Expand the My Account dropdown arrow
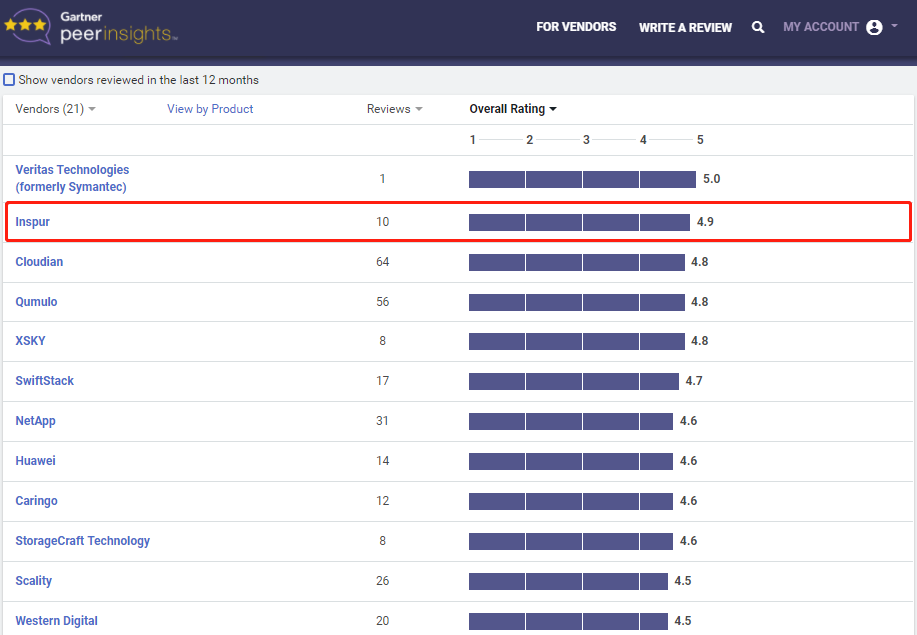Viewport: 917px width, 635px height. point(894,26)
